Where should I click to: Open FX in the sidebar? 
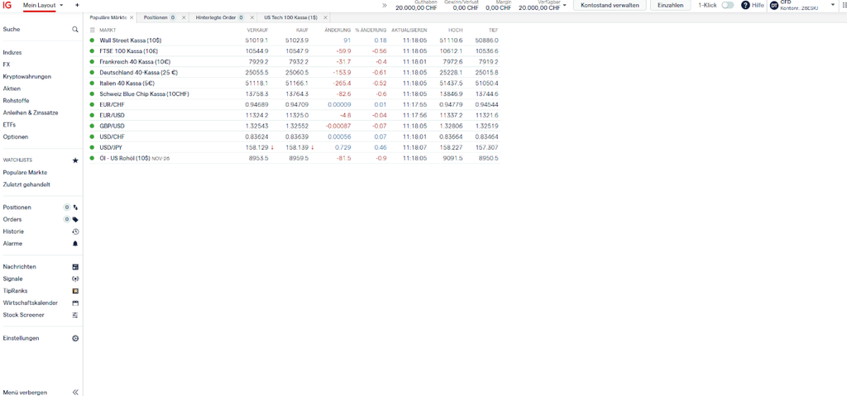pyautogui.click(x=7, y=64)
